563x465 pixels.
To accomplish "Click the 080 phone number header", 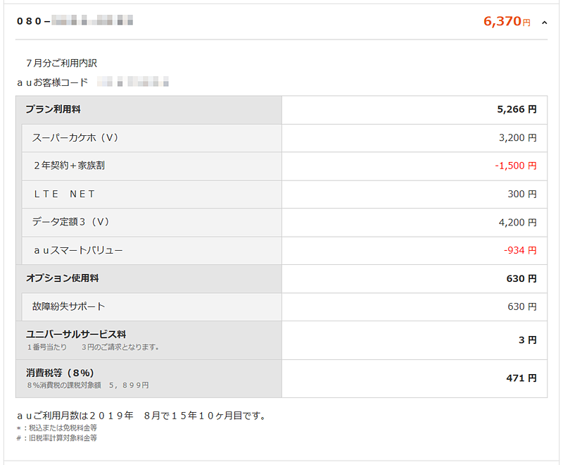I will pyautogui.click(x=75, y=21).
